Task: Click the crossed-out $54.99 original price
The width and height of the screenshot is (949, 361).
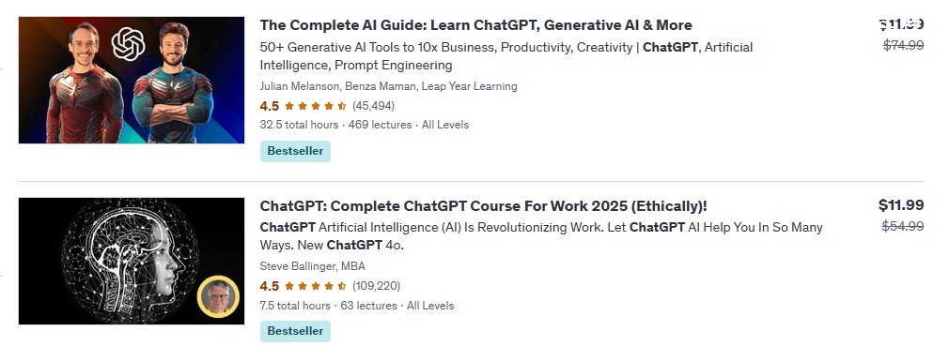Action: coord(903,226)
